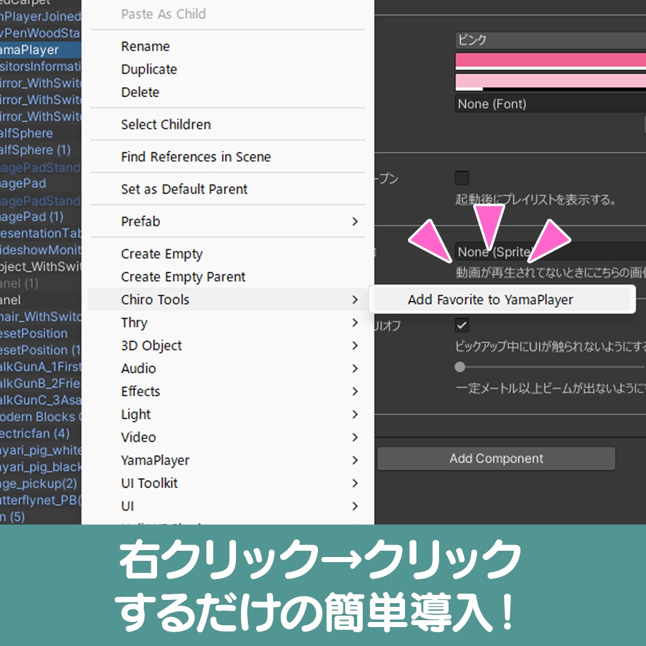Open the Chiro Tools submenu
This screenshot has height=646, width=646.
[227, 300]
